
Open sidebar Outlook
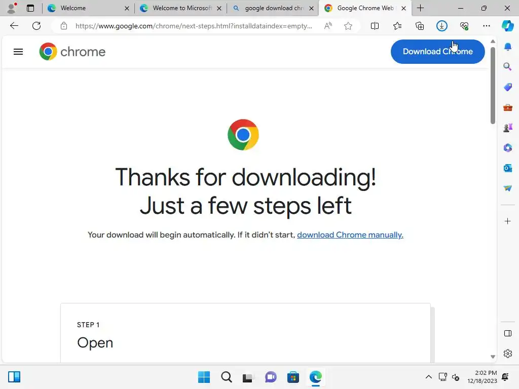508,168
